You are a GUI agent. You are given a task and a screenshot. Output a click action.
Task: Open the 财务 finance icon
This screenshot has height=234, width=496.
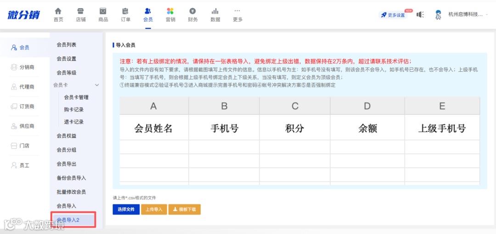point(192,11)
